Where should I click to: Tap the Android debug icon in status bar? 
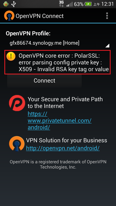tap(6, 4)
